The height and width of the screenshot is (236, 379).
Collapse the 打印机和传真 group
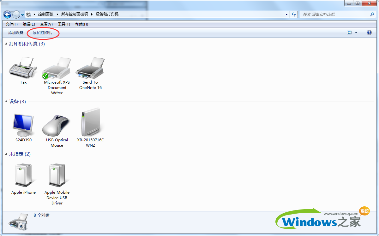[x=6, y=44]
